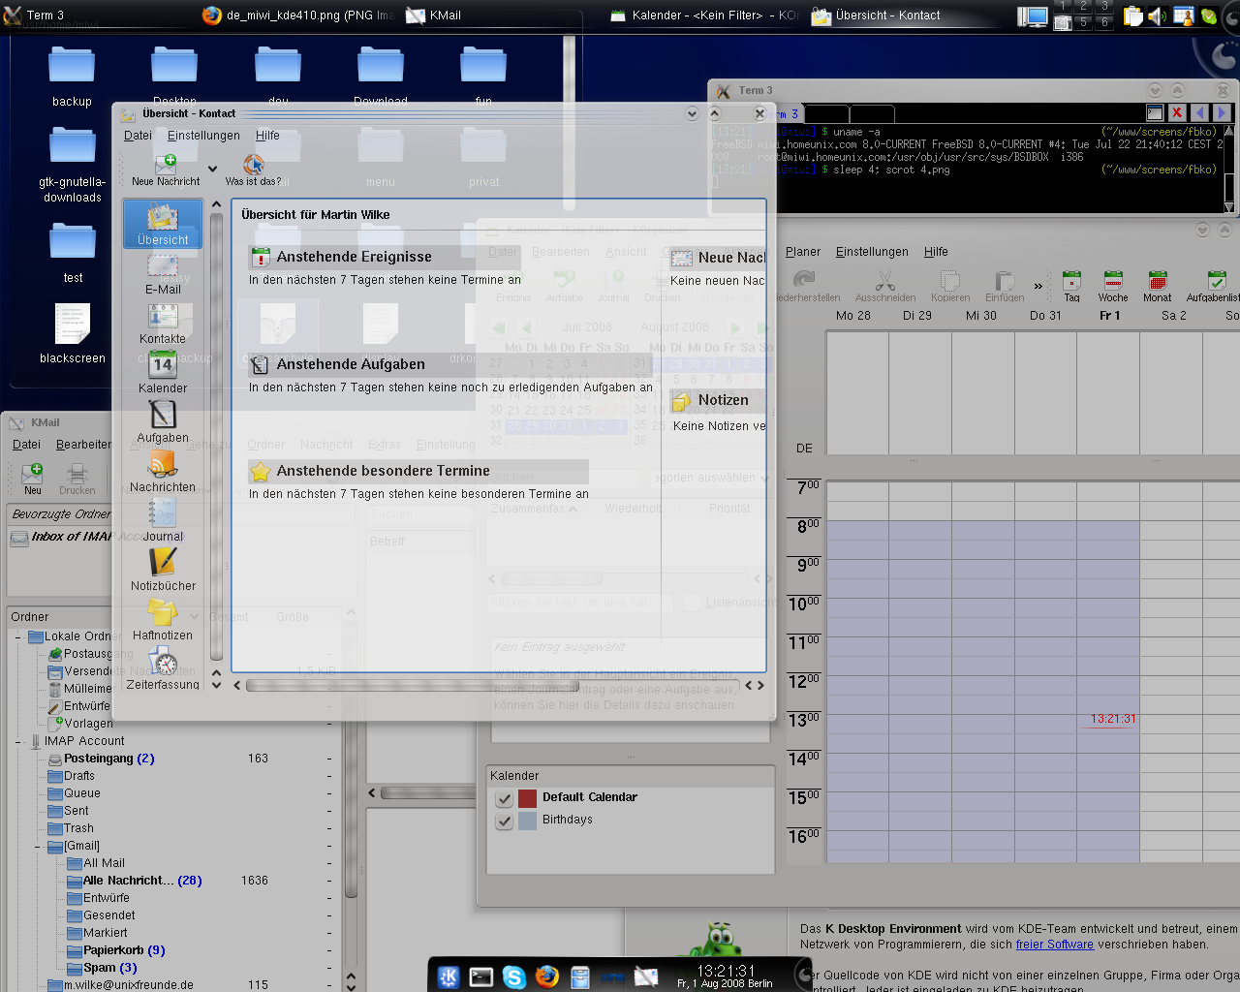The height and width of the screenshot is (992, 1240).
Task: Collapse the [Gmail] folder node
Action: pyautogui.click(x=37, y=846)
